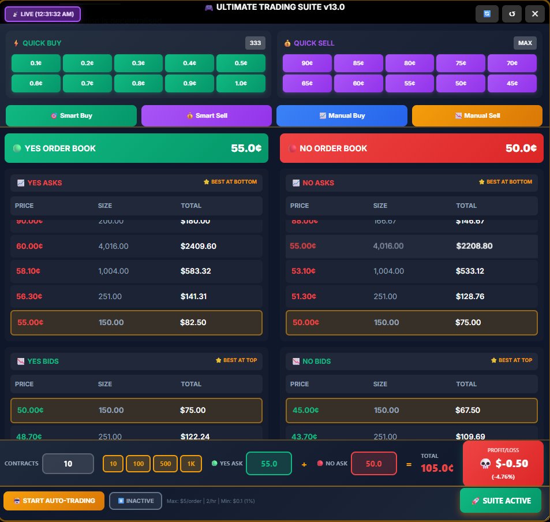Click the YES ORDER BOOK green header
550x522 pixels.
[x=136, y=148]
